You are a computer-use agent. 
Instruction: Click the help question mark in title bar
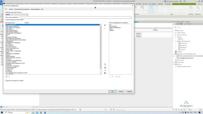coord(184,1)
